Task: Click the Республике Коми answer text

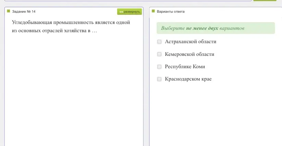Action: (185, 67)
